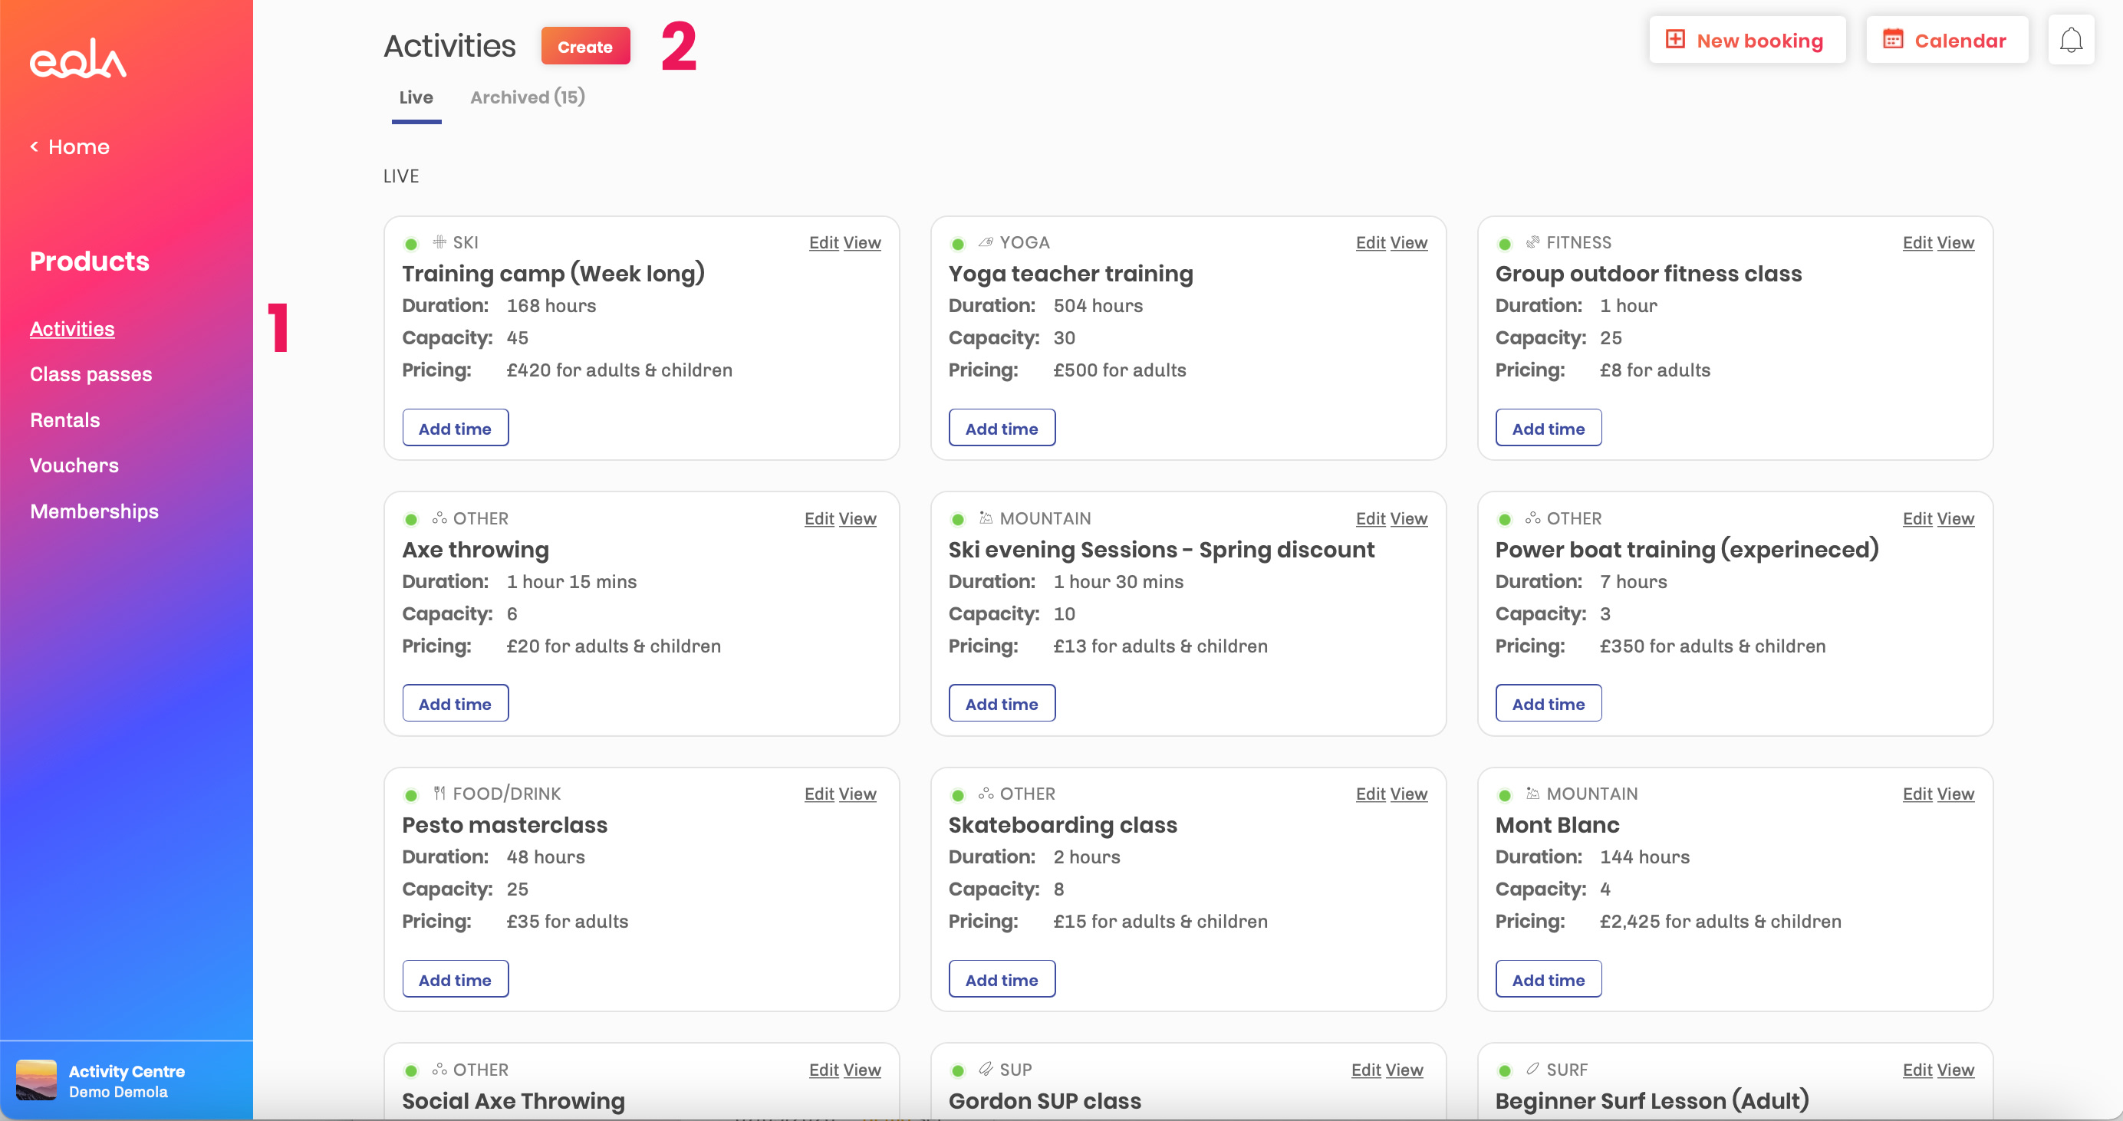Edit the Pesto masterclass activity
This screenshot has width=2123, height=1121.
(x=819, y=793)
